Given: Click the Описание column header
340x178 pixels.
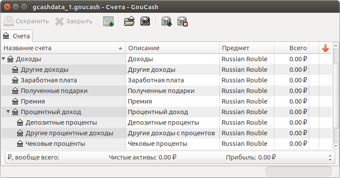Looking at the screenshot, I should (173, 48).
